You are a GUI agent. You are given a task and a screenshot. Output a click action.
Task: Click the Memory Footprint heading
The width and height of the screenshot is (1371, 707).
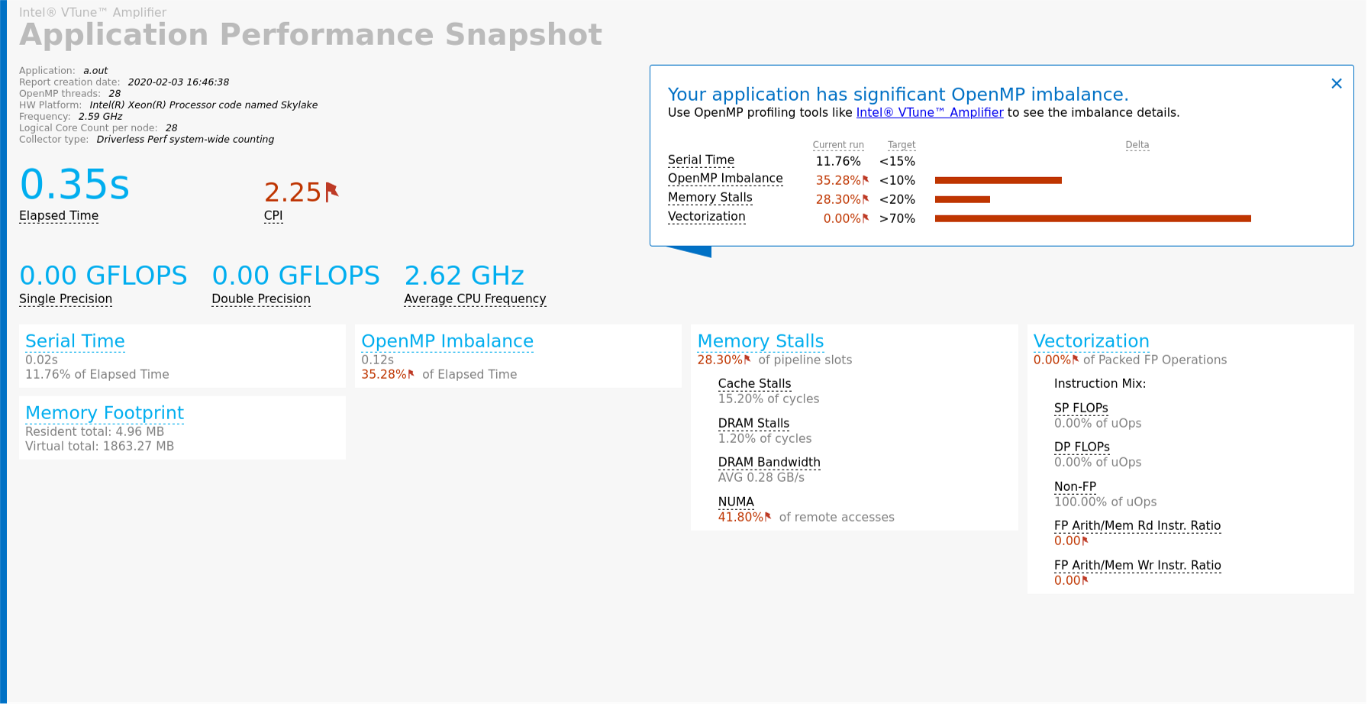pos(105,413)
